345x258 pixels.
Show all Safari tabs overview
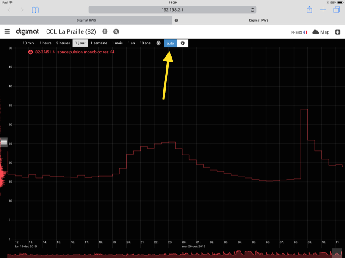[x=337, y=10]
